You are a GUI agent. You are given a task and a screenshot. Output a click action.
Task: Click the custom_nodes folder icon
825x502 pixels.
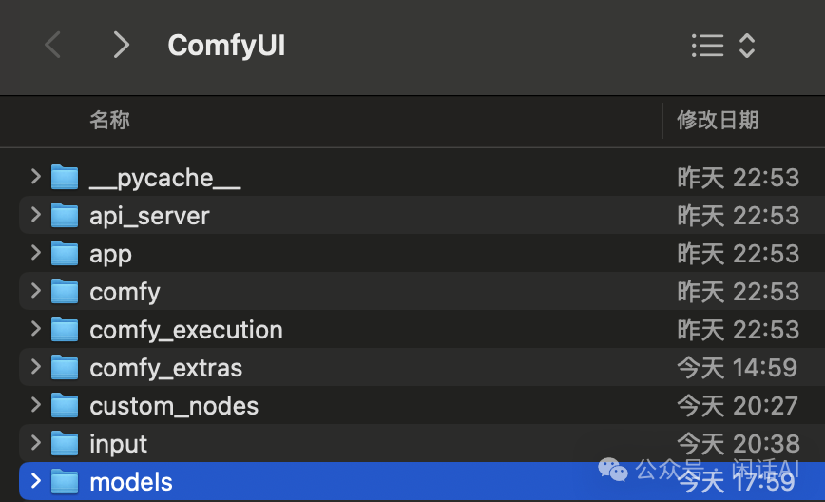tap(65, 406)
